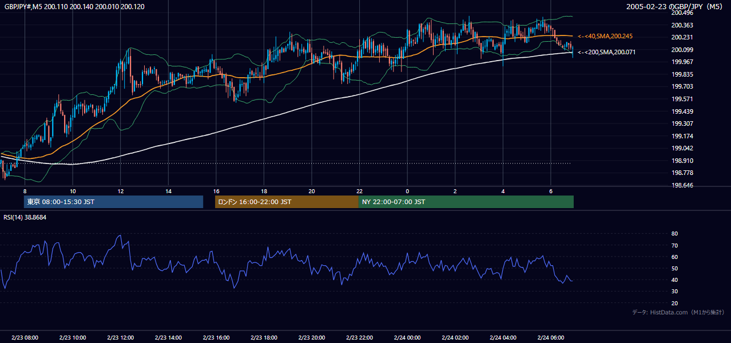Select the white 200 SMA label 200.071
731x343 pixels.
point(606,52)
